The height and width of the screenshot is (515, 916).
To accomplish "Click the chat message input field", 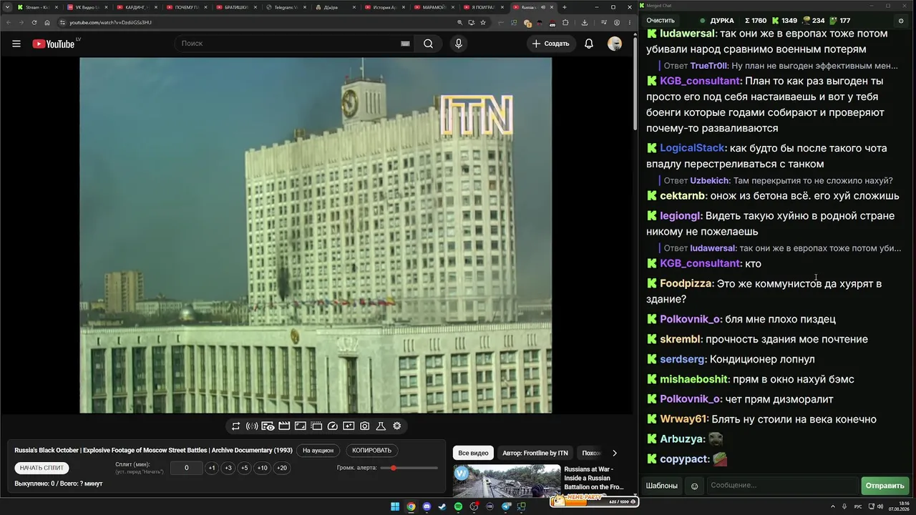I will tap(781, 486).
